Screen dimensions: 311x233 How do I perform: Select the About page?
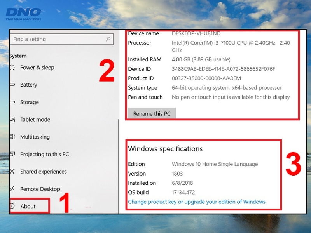[28, 206]
